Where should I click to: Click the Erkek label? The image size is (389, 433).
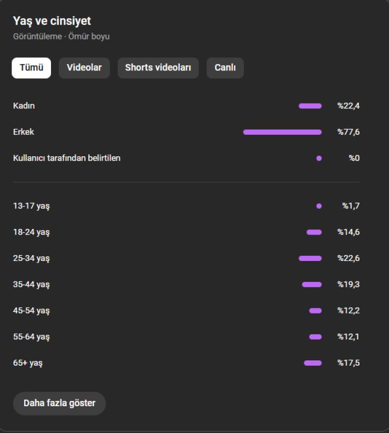[24, 132]
